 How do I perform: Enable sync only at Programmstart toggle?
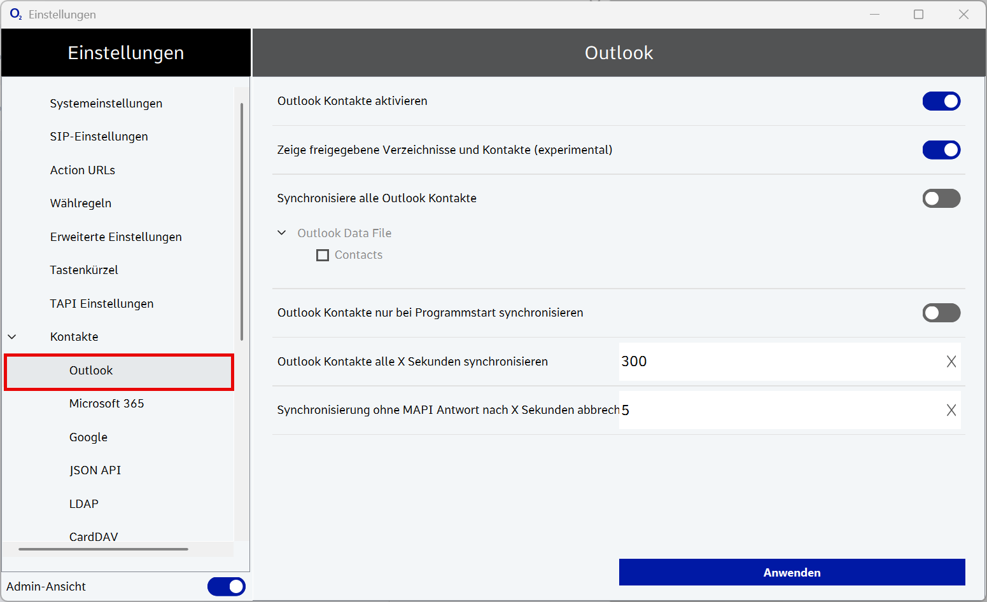(941, 313)
